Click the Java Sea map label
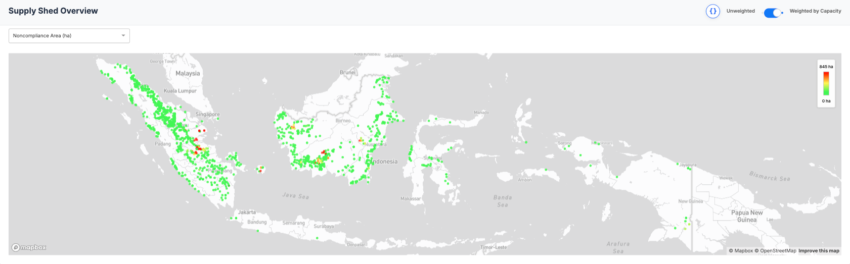Screen dimensions: 850x264 pos(295,195)
